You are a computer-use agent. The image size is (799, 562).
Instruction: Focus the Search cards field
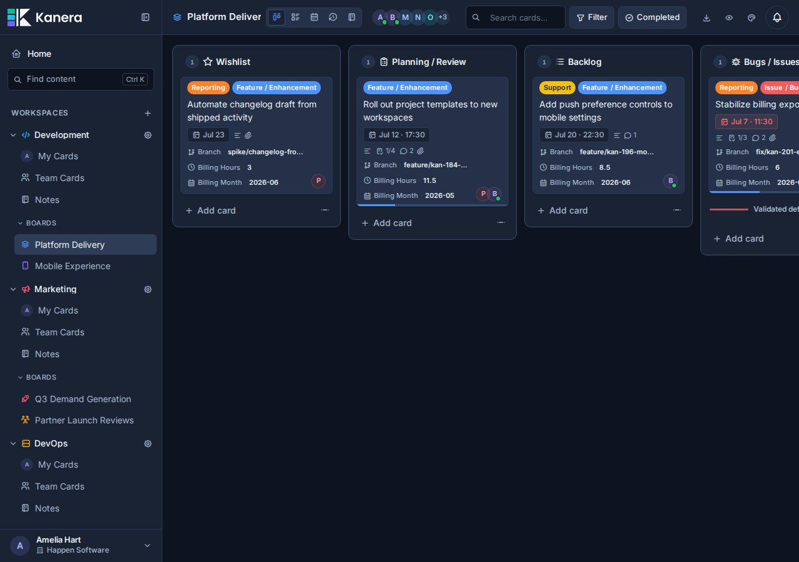516,17
